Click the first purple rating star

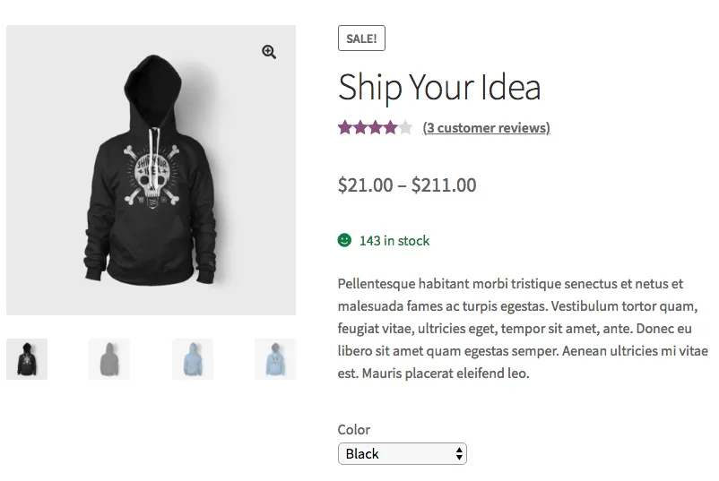pos(345,128)
